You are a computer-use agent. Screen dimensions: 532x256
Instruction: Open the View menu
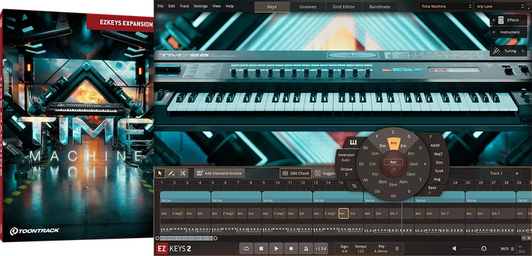217,6
